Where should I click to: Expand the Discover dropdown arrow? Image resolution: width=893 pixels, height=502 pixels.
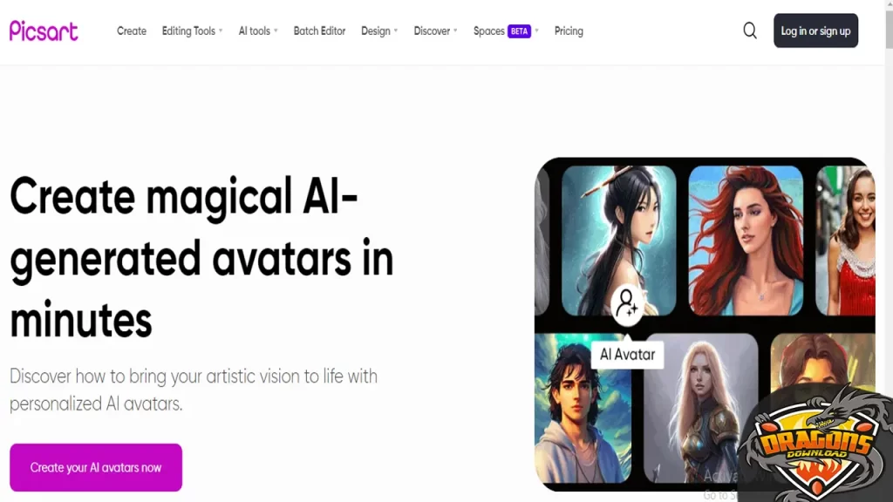(455, 31)
